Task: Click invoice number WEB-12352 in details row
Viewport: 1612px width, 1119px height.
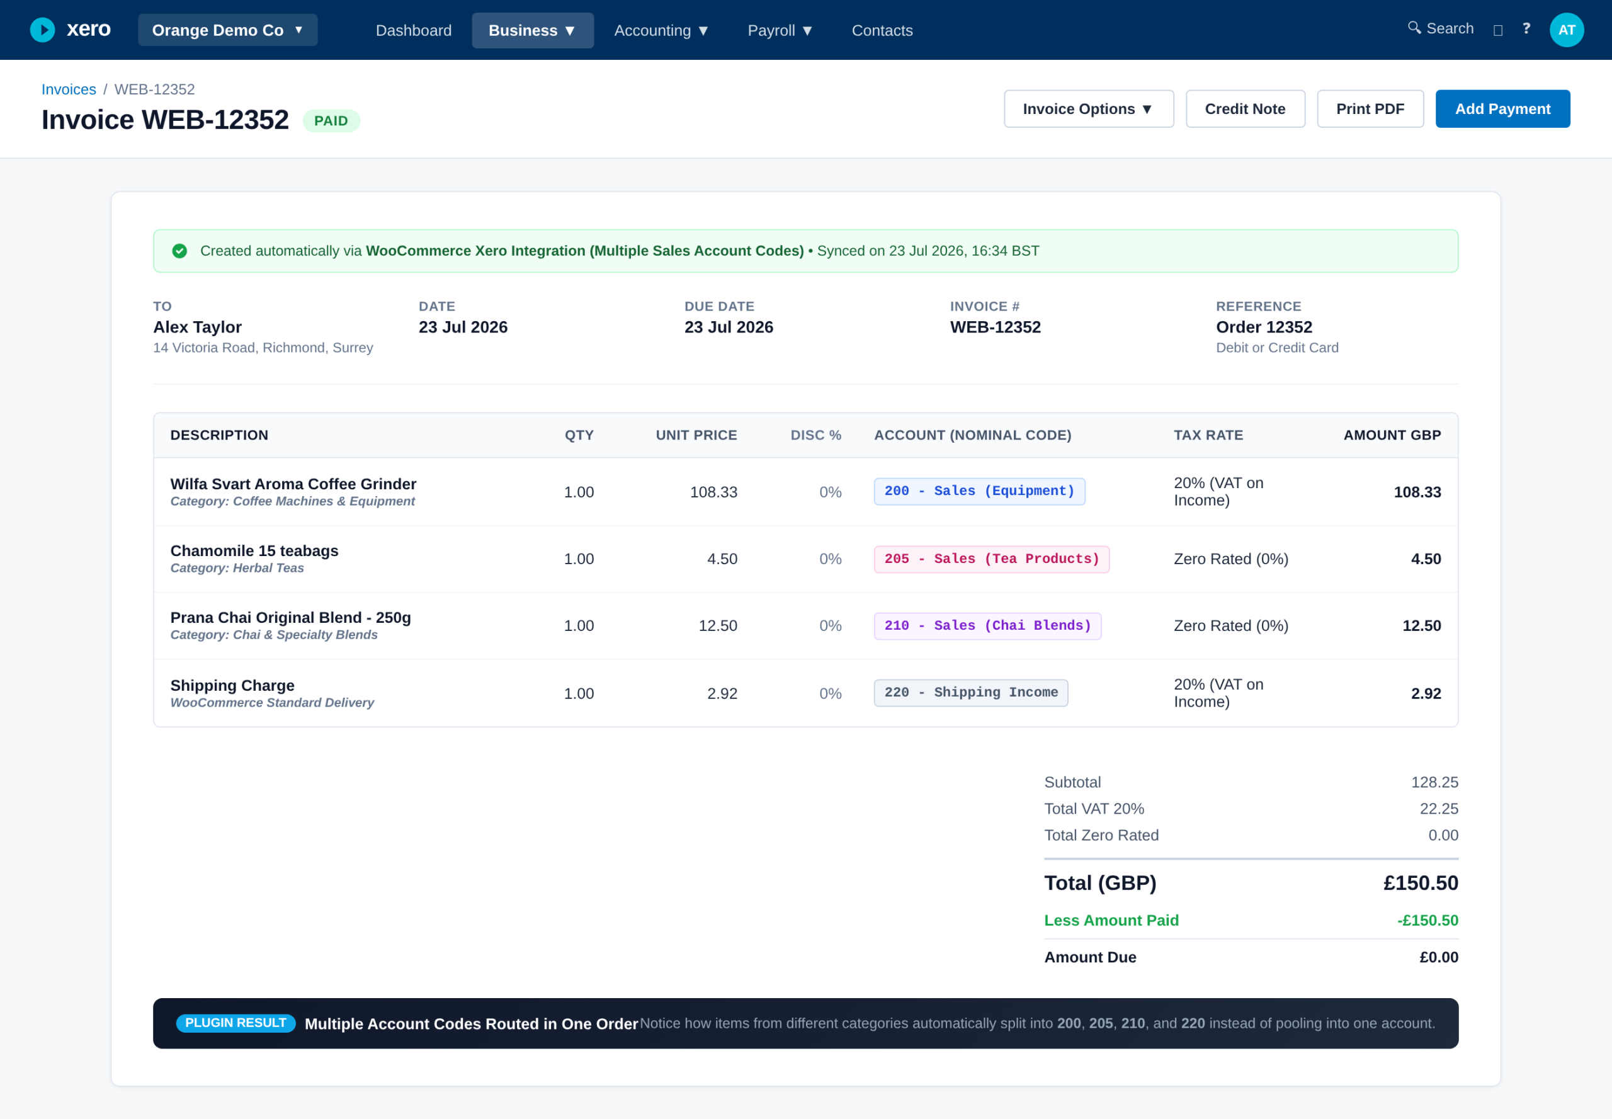Action: click(x=995, y=327)
